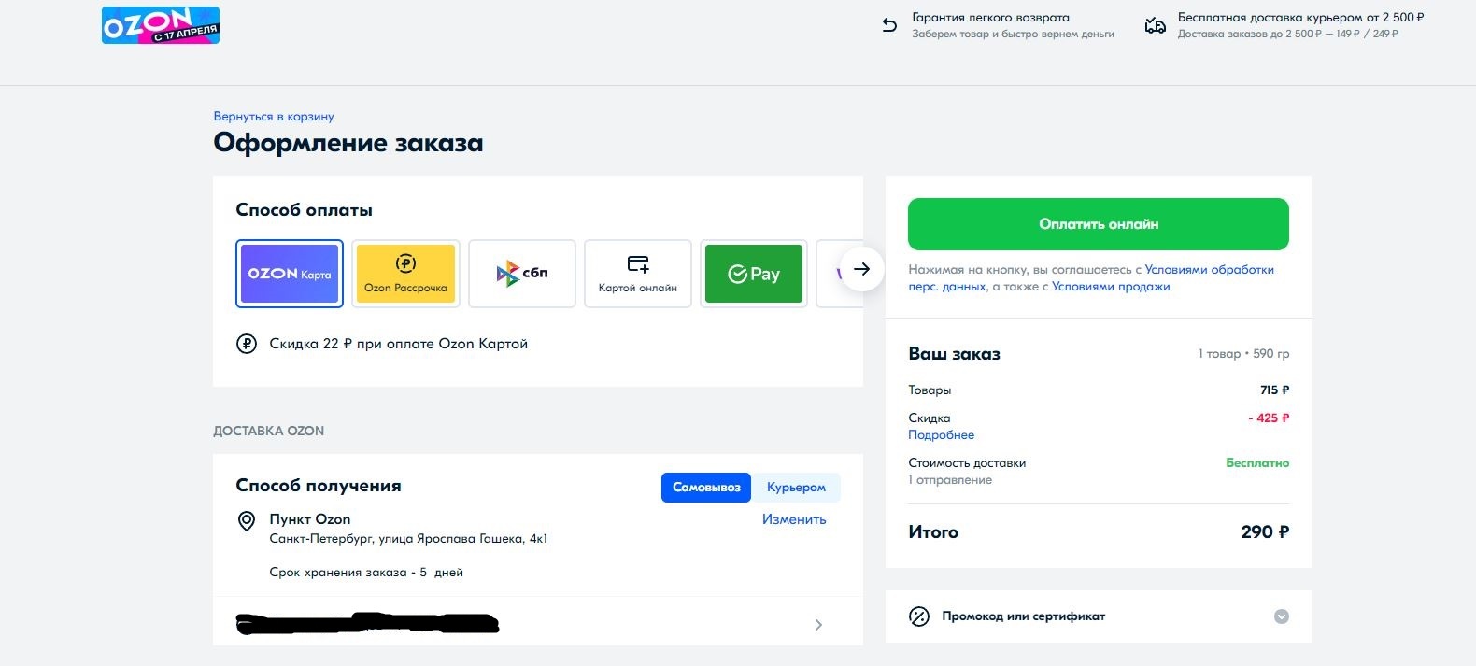Select SberPay payment tile

[x=754, y=274]
